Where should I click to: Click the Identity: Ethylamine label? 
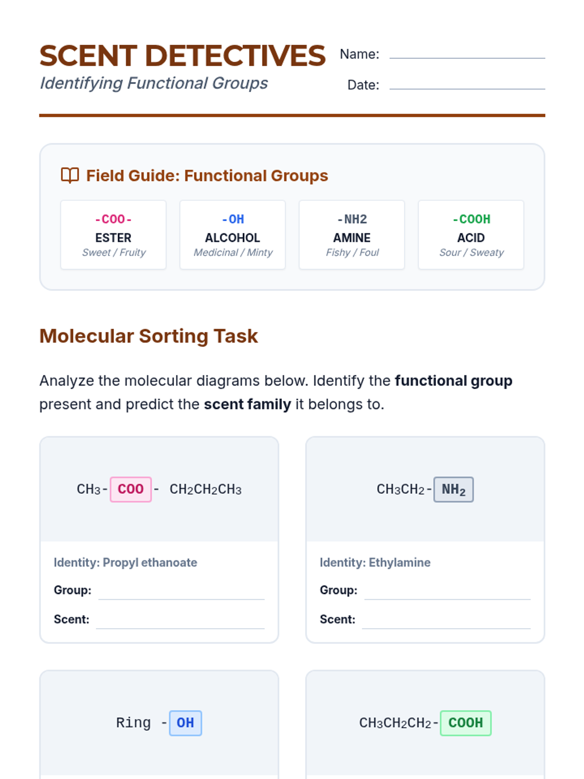375,562
